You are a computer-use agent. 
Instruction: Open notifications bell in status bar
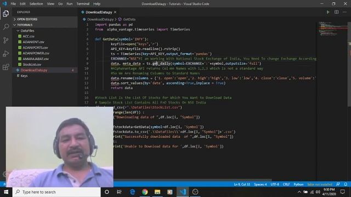(x=346, y=184)
